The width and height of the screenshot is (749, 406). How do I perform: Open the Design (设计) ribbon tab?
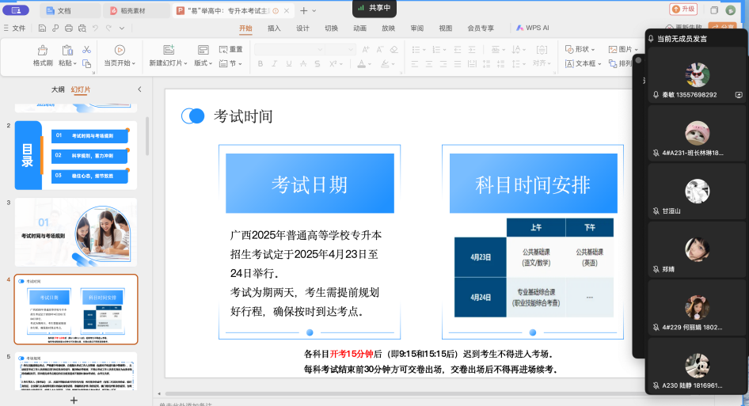pos(302,28)
